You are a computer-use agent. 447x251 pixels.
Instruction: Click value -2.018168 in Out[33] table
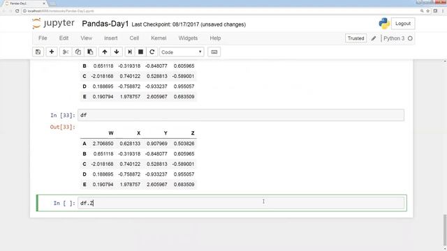102,164
